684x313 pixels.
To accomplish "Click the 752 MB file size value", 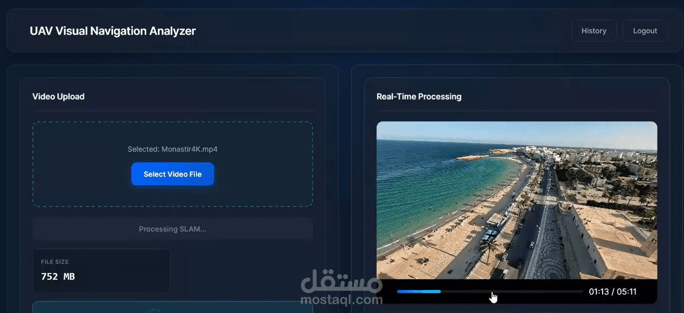I will (x=58, y=276).
